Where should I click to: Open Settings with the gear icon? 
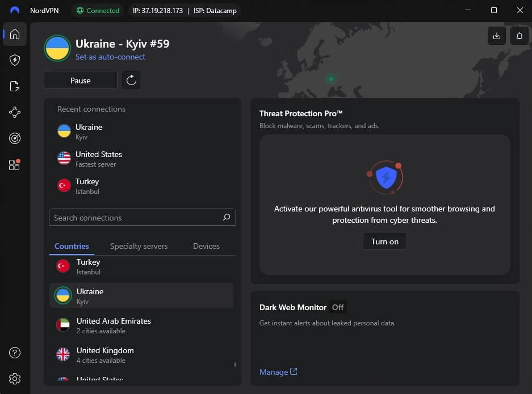(14, 379)
